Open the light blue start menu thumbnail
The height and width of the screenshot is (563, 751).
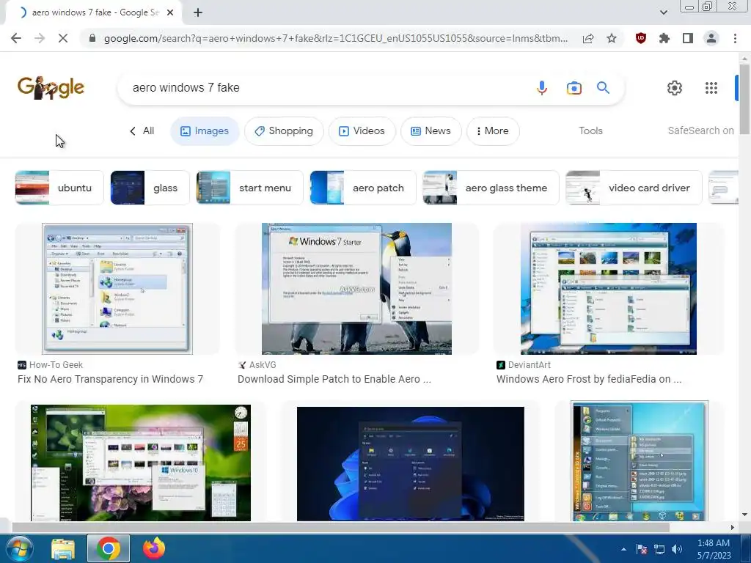tap(640, 461)
